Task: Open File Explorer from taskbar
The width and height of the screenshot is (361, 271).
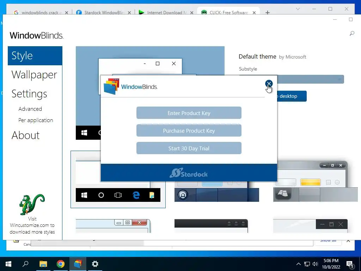Action: (43, 264)
